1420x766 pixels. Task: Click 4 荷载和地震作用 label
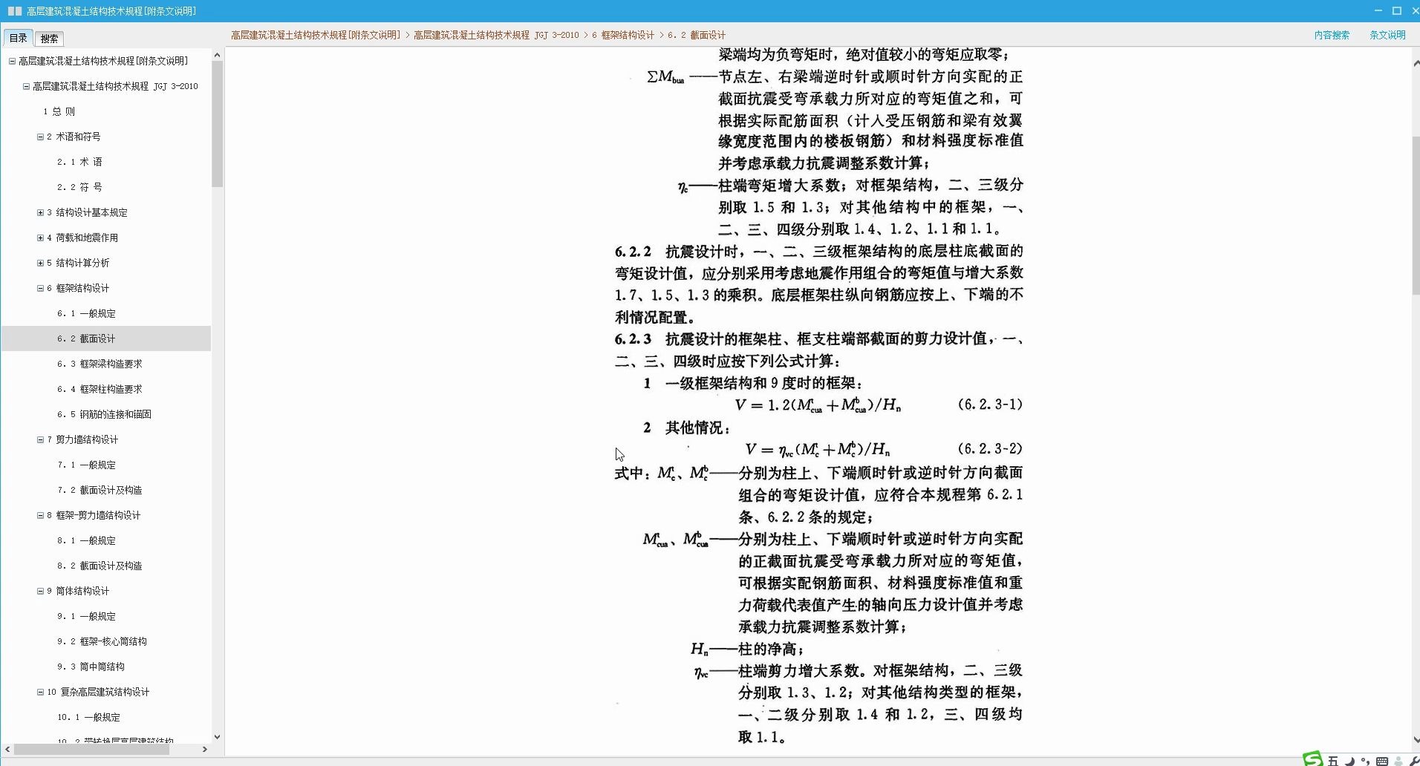click(82, 238)
